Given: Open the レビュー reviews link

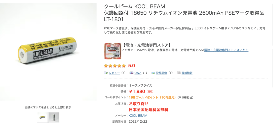Looking at the screenshot, I should [x=114, y=73].
